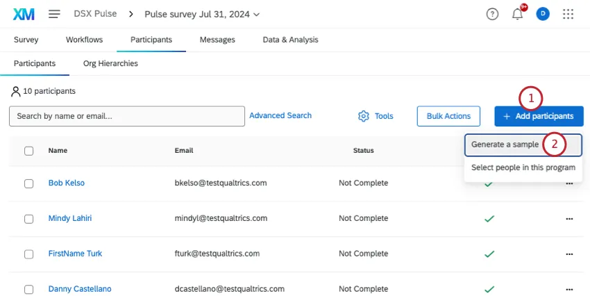Open the user account avatar
The width and height of the screenshot is (590, 296).
(x=543, y=14)
